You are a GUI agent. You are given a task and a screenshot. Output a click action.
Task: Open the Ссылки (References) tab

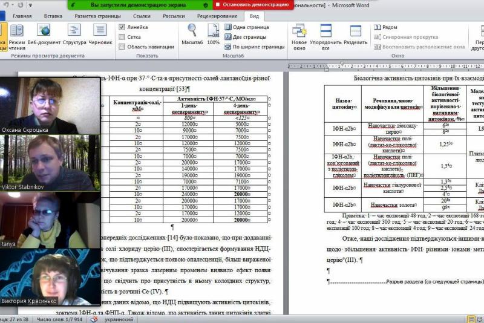(142, 16)
